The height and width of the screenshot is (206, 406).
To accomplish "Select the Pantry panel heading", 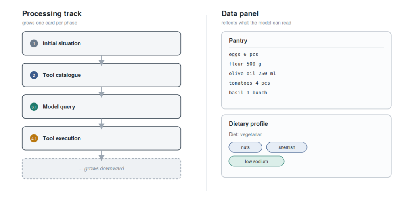I will click(x=238, y=41).
